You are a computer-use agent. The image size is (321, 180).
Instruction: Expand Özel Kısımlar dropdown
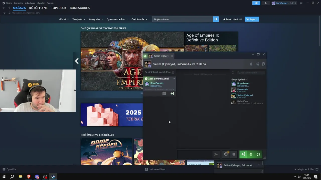pos(139,19)
